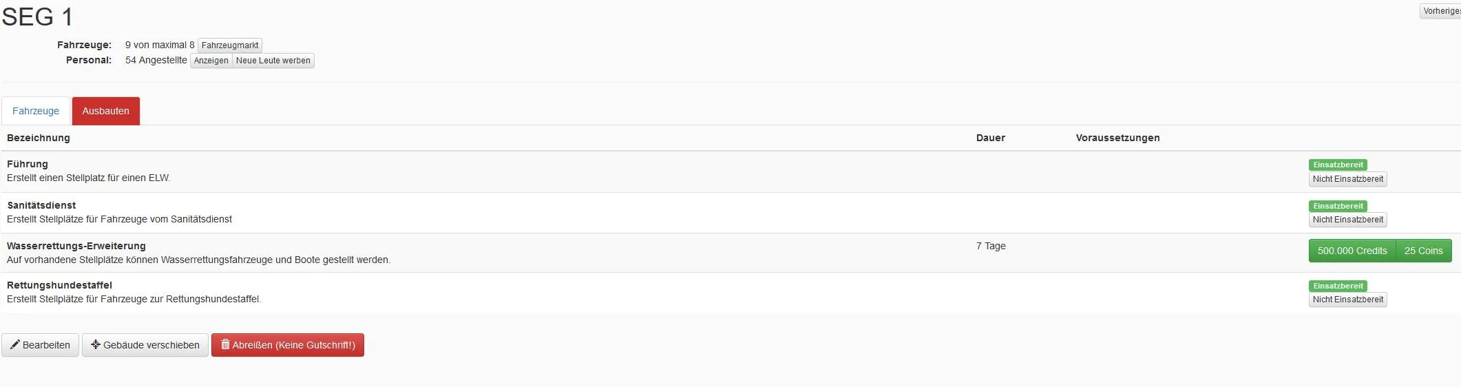Viewport: 1461px width, 387px height.
Task: Set Führung to Nicht Einsatzbereit
Action: click(1347, 179)
